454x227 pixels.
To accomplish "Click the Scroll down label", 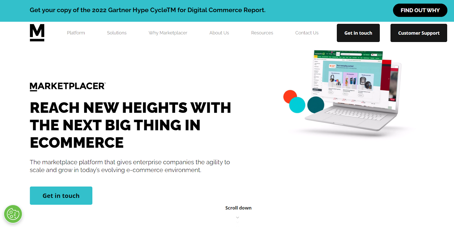I will point(238,208).
